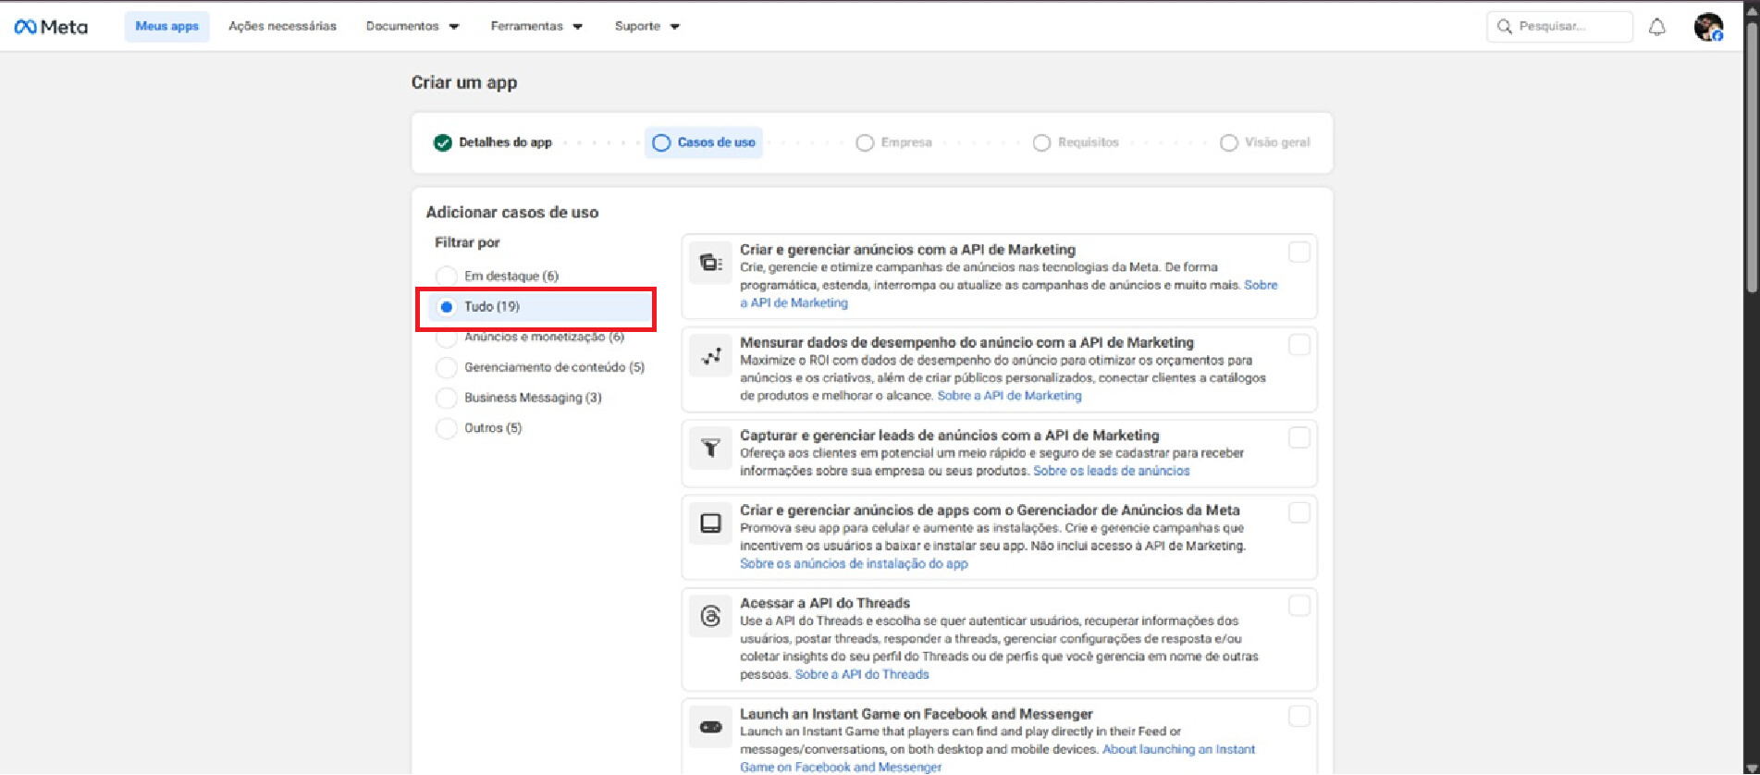Select the Em destaque (6) filter
The height and width of the screenshot is (775, 1760).
pyautogui.click(x=447, y=277)
